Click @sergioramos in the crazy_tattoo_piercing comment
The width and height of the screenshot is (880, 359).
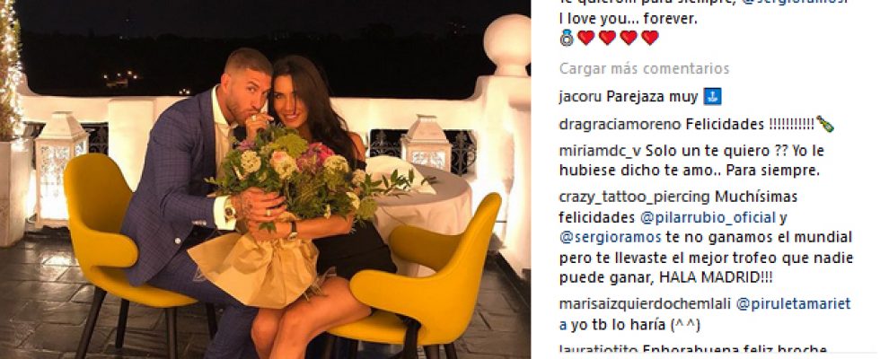point(610,238)
